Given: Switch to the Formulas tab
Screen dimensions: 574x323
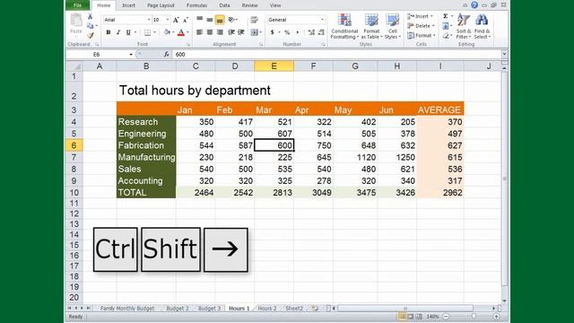Looking at the screenshot, I should coord(196,5).
